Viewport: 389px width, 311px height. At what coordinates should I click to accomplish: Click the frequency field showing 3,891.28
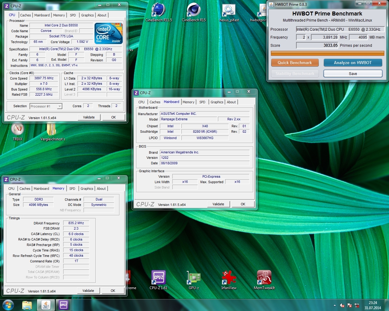(x=325, y=37)
